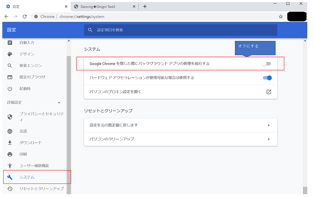Screen dimensions: 314x197
Task: Click the 印刷 printer icon
Action: point(10,154)
